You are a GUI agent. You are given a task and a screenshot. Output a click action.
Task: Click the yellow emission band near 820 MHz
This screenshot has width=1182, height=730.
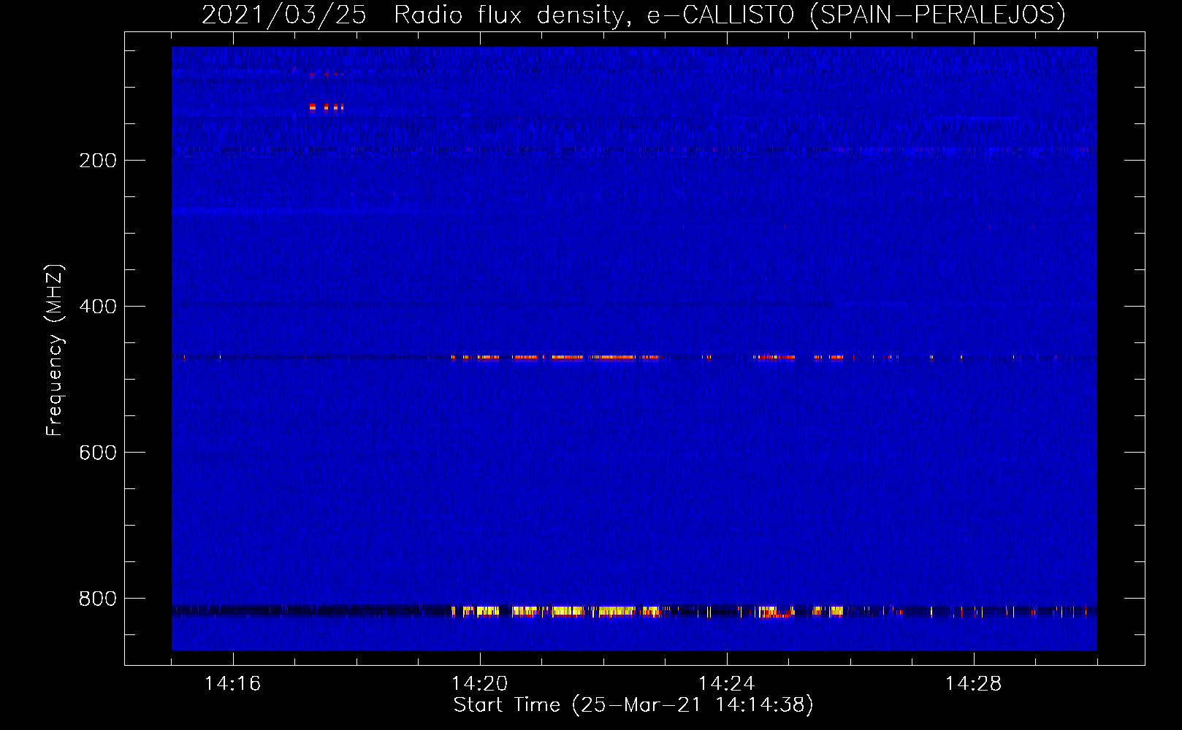point(555,611)
